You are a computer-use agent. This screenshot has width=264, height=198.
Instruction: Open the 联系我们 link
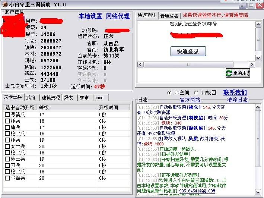pyautogui.click(x=235, y=92)
